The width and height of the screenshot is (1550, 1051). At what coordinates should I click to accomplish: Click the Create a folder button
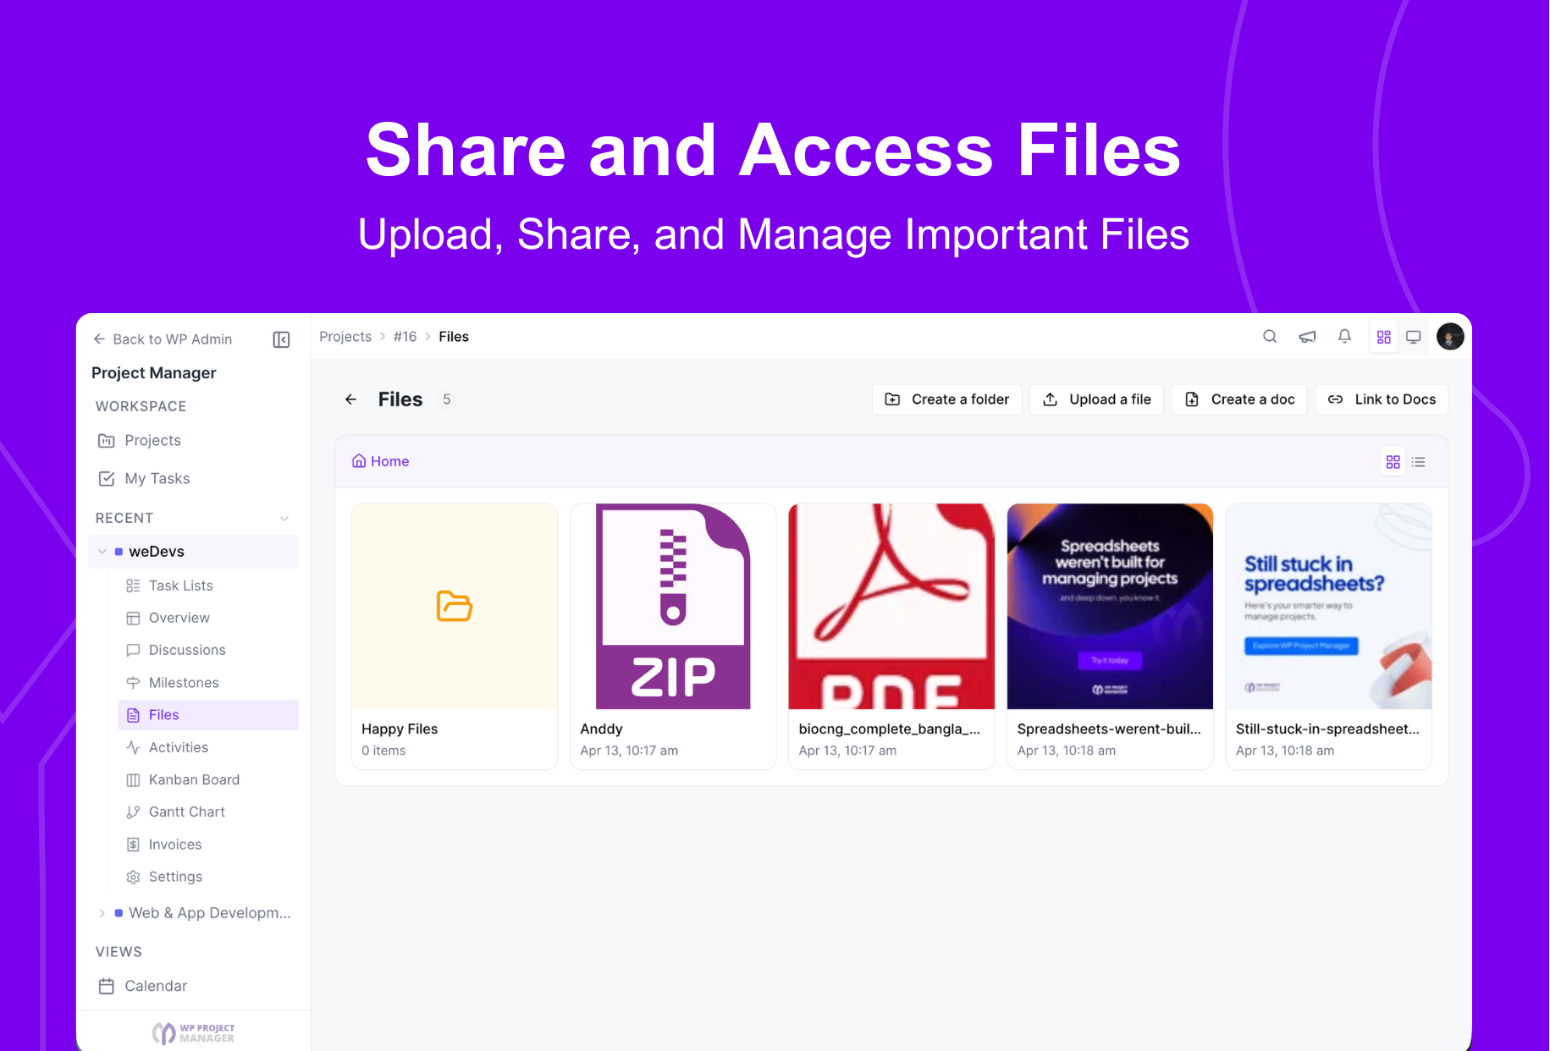946,399
